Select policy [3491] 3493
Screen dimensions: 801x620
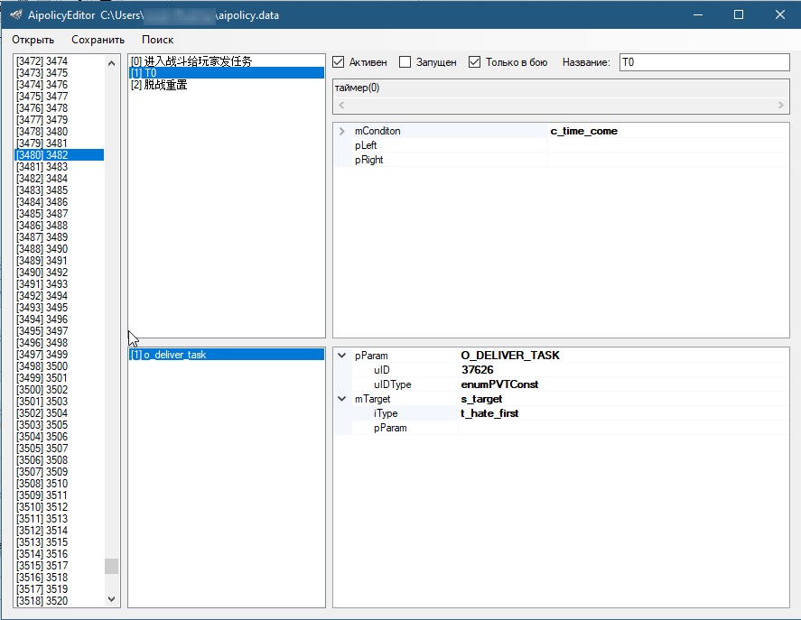point(60,284)
